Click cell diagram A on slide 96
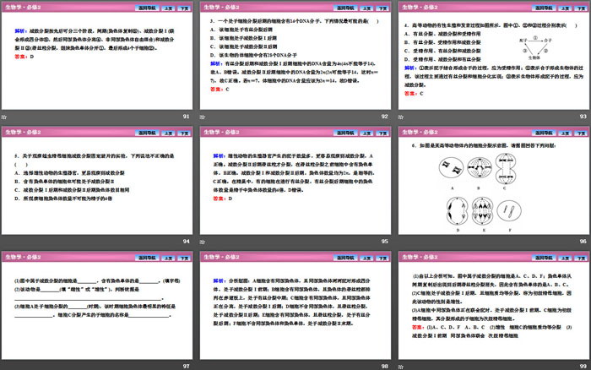Viewport: 591px width, 370px height. pyautogui.click(x=451, y=168)
